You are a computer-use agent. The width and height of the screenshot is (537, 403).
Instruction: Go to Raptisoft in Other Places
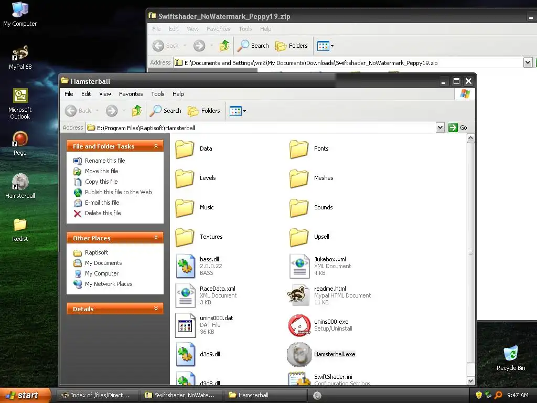click(x=96, y=252)
